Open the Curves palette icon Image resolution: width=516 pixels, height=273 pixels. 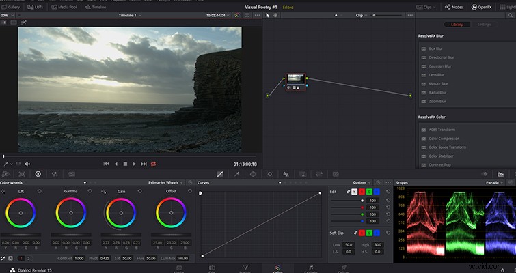(x=220, y=174)
